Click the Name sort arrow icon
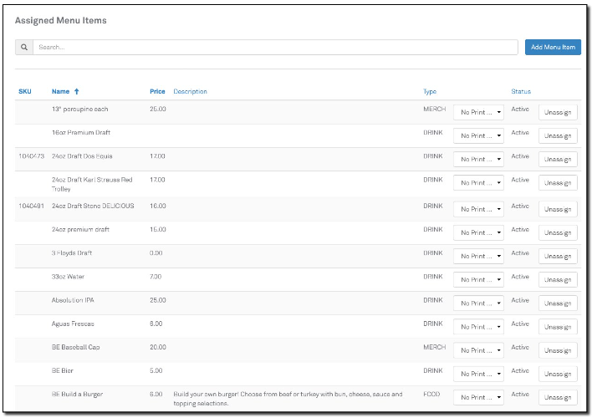Image resolution: width=592 pixels, height=418 pixels. point(77,92)
